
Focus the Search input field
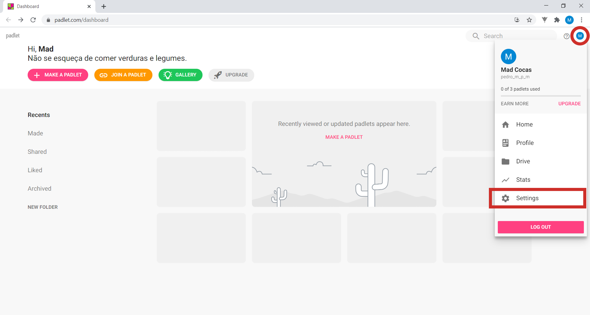click(512, 36)
